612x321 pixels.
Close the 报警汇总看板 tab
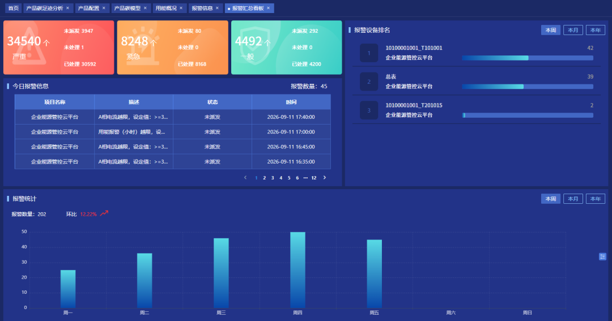click(268, 8)
